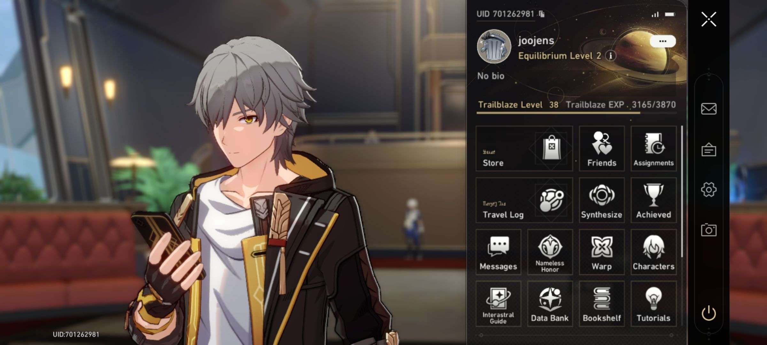767x345 pixels.
Task: Click the joojens profile avatar
Action: pos(494,46)
